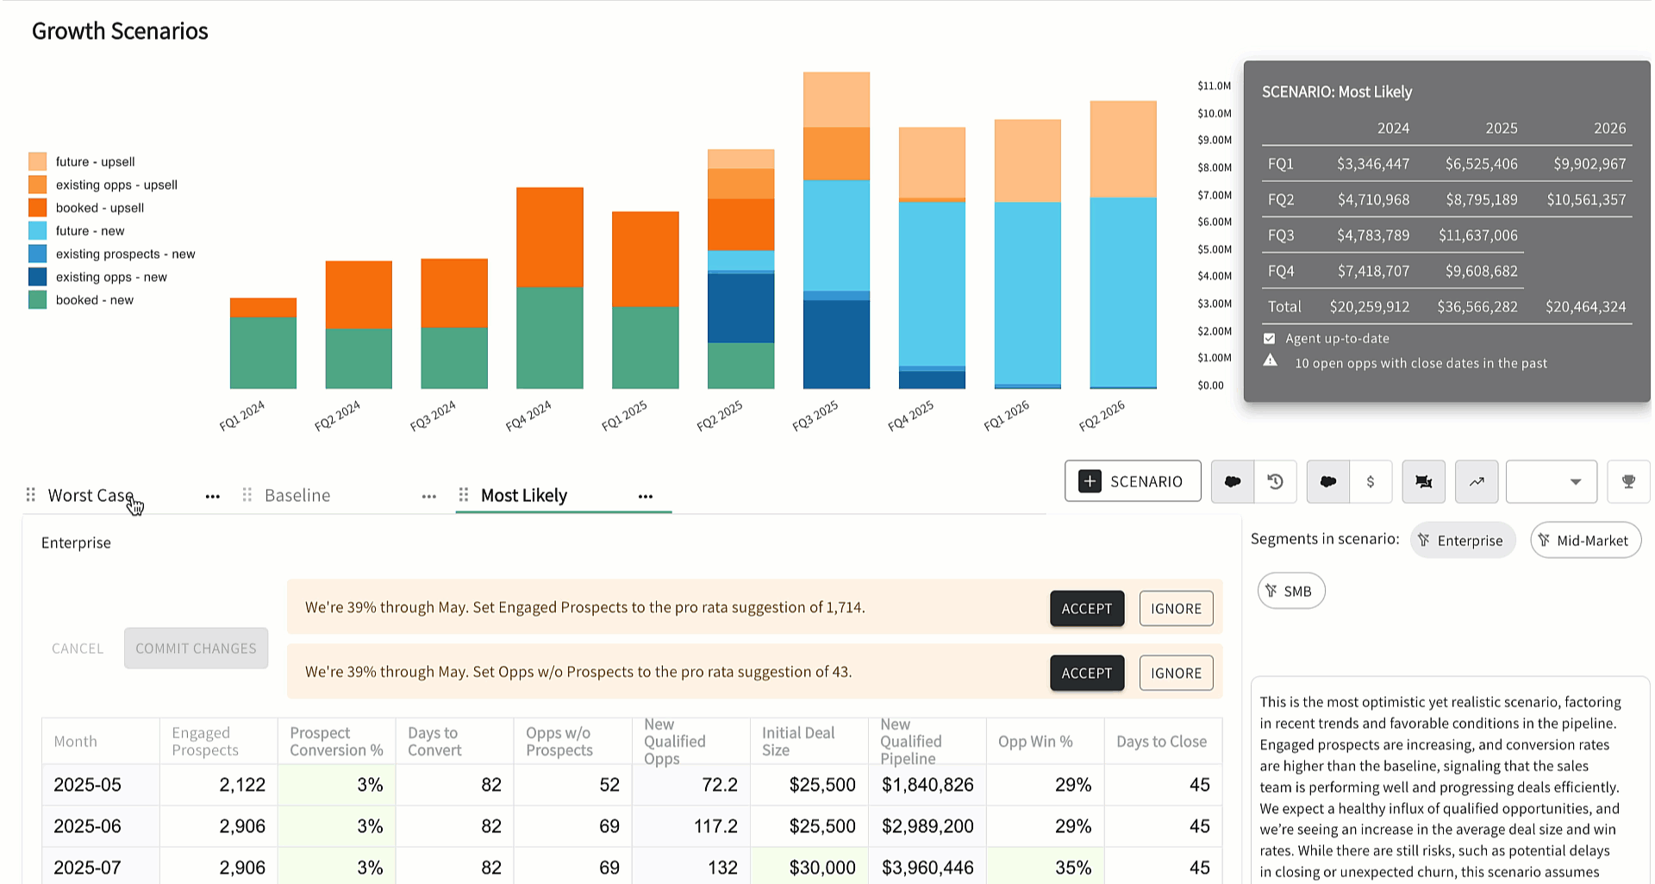Switch to the Baseline scenario tab
This screenshot has width=1655, height=884.
[297, 495]
